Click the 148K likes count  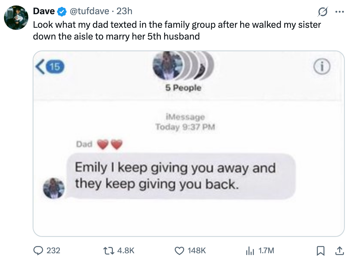click(196, 250)
